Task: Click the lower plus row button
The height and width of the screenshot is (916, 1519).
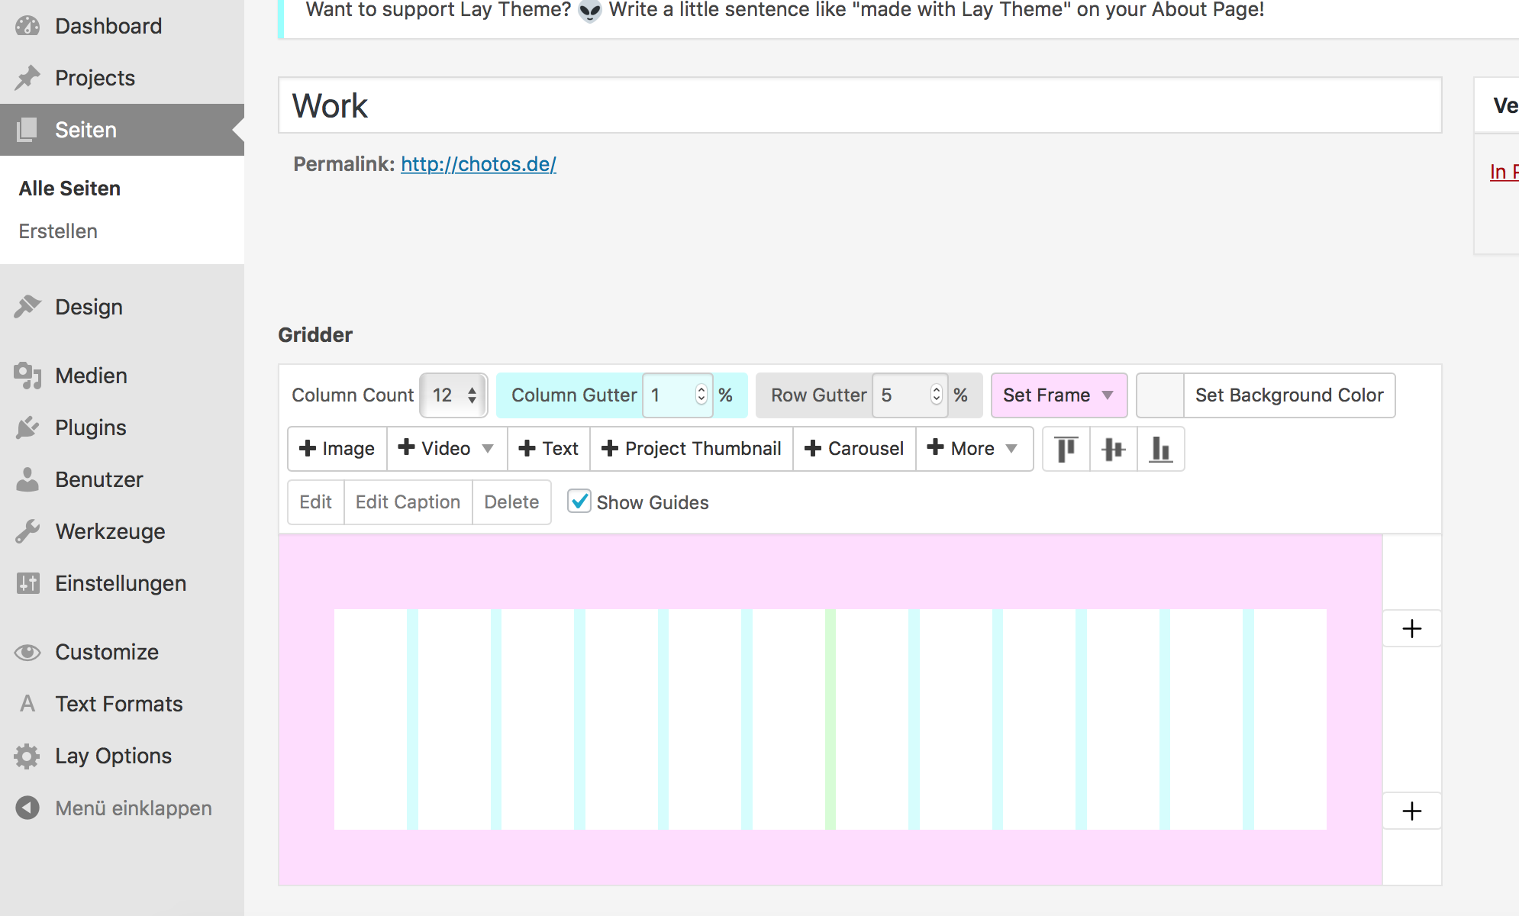Action: [1411, 811]
